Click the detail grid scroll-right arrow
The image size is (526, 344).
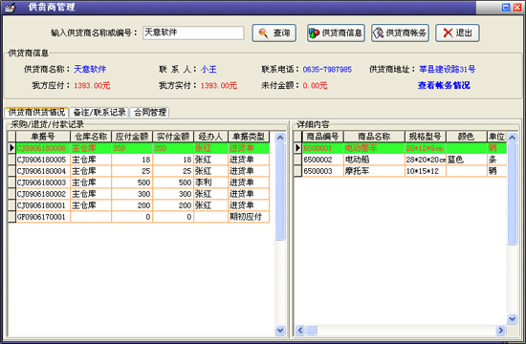500,331
